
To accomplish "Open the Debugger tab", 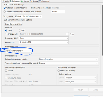I will pyautogui.click(x=15, y=1).
